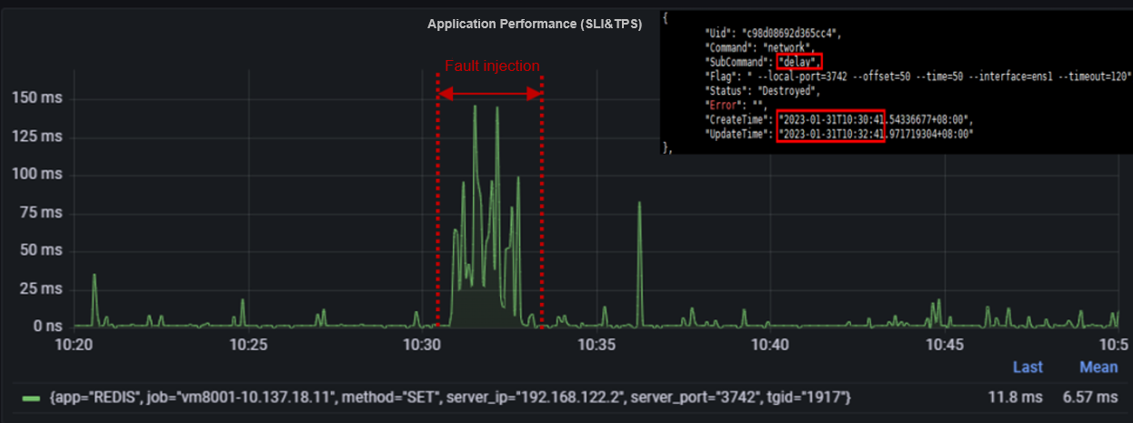Viewport: 1133px width, 423px height.
Task: Click the red-boxed CreateTime timestamp
Action: tap(830, 119)
